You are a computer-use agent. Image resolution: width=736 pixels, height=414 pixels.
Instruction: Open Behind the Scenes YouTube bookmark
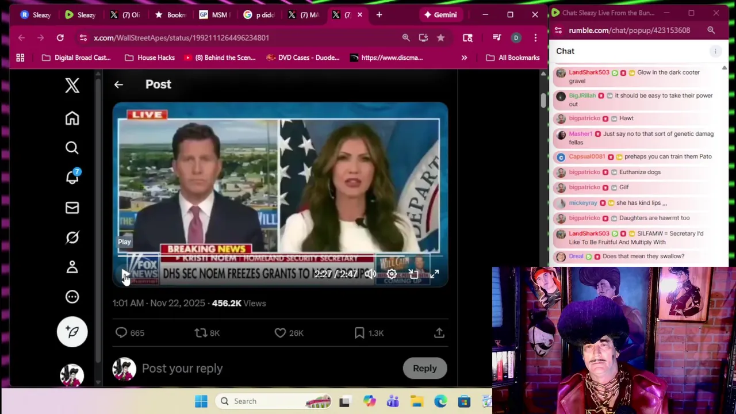(x=220, y=57)
